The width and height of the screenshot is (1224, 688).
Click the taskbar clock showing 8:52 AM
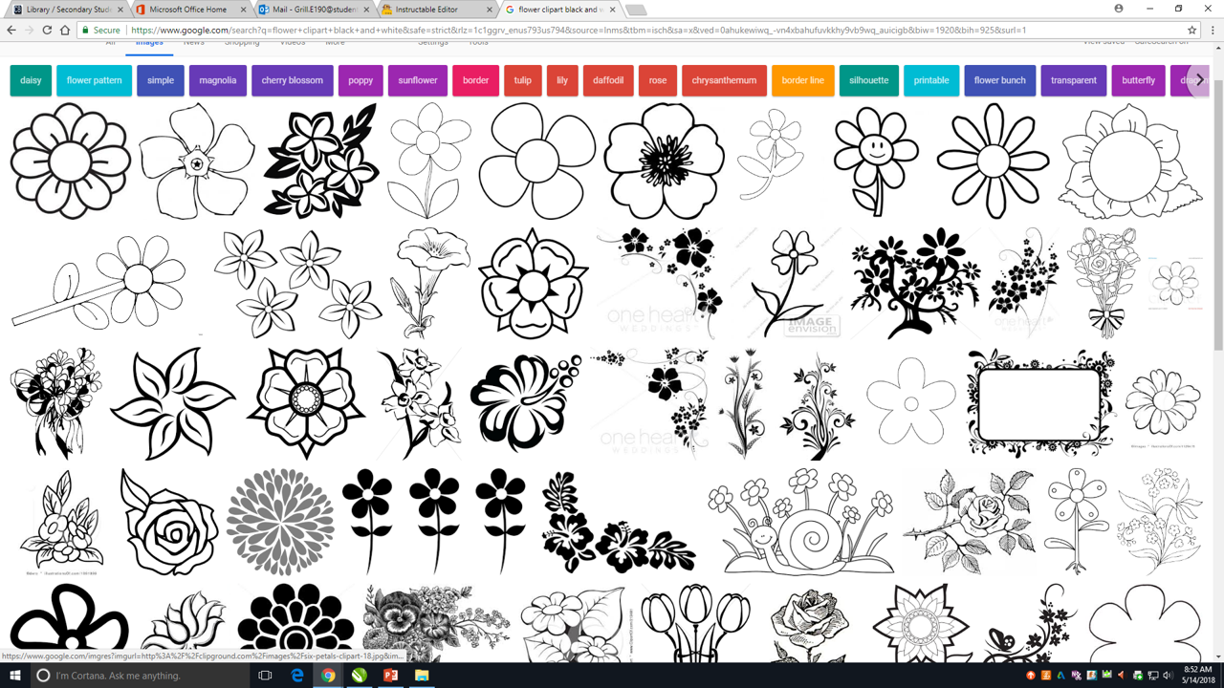1196,676
